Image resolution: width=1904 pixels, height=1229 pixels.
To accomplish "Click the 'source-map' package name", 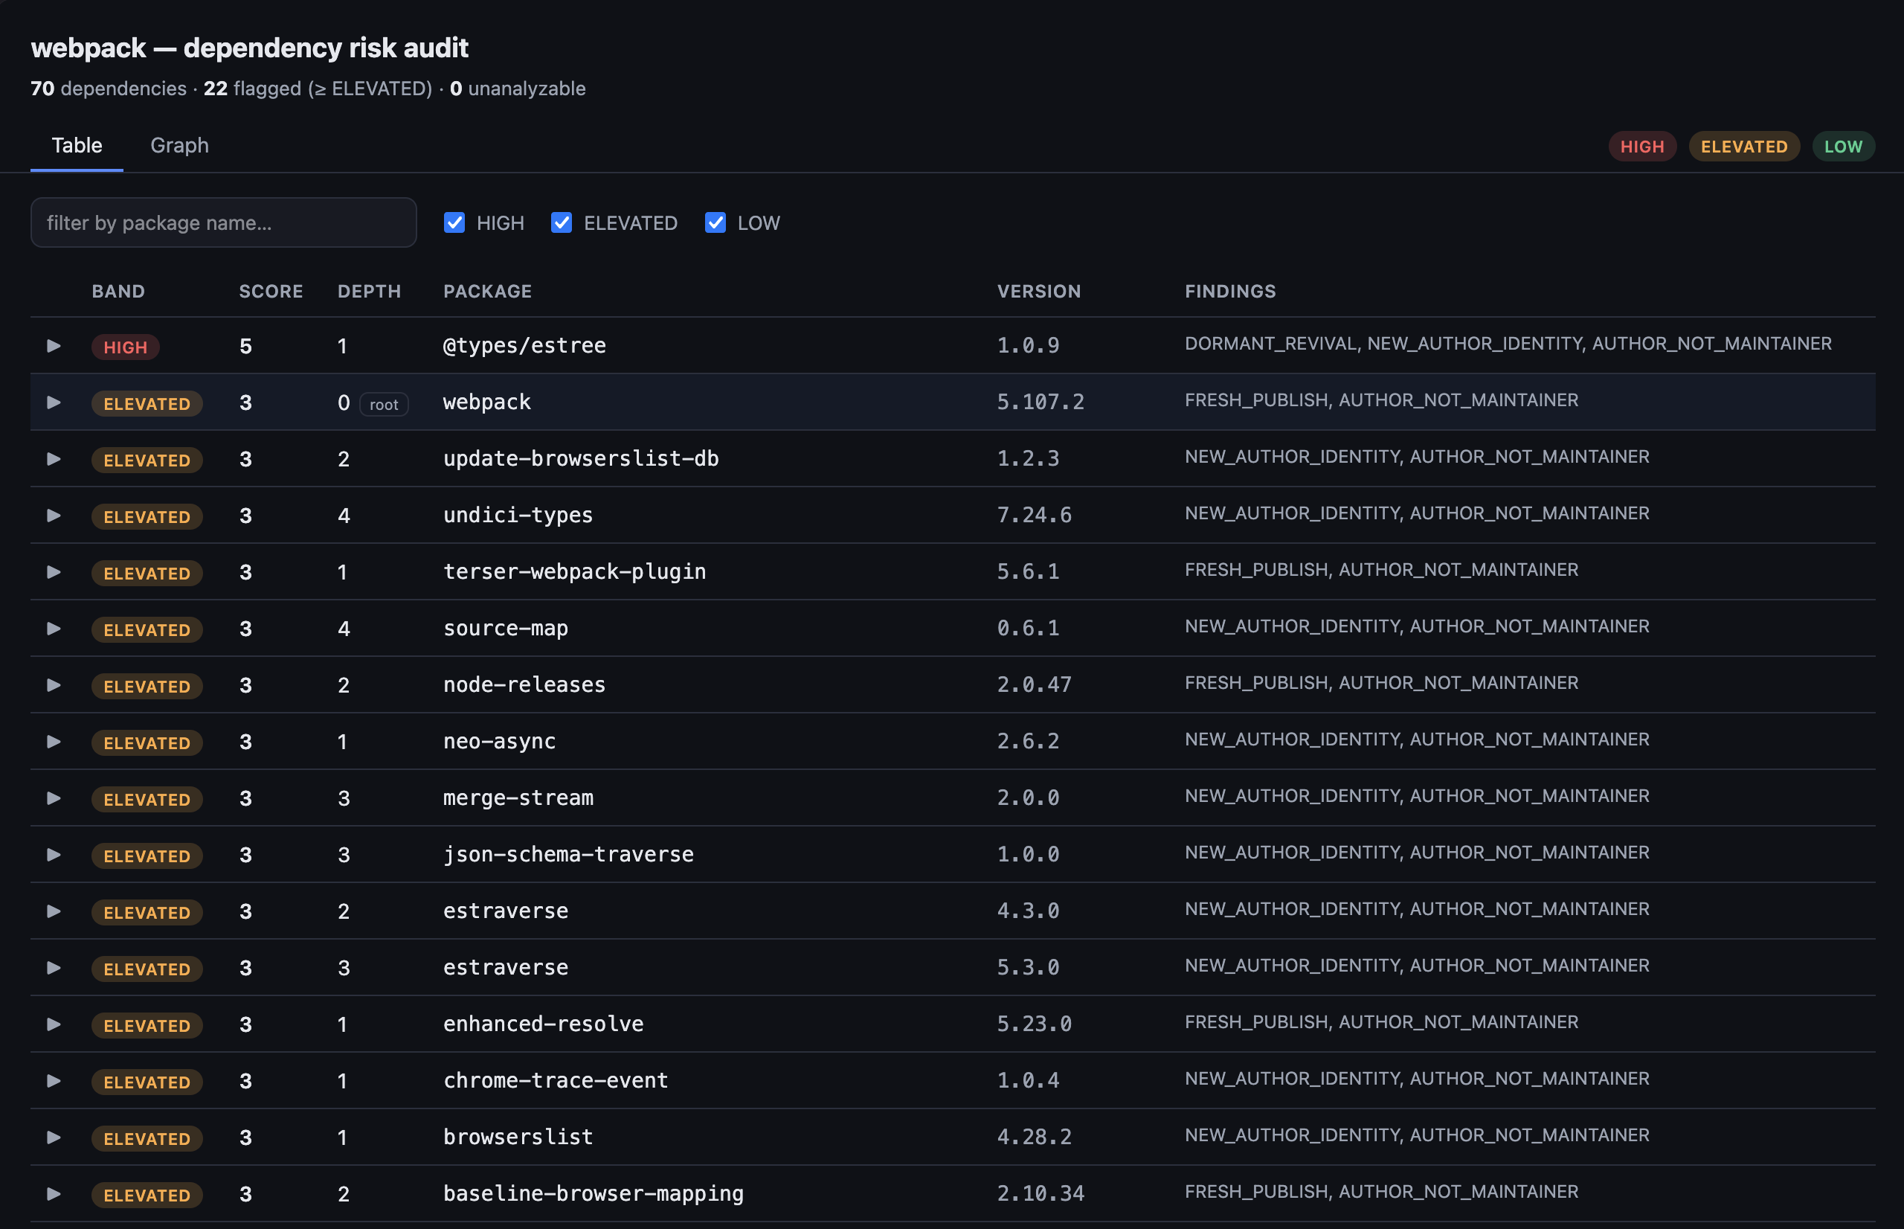I will point(506,629).
